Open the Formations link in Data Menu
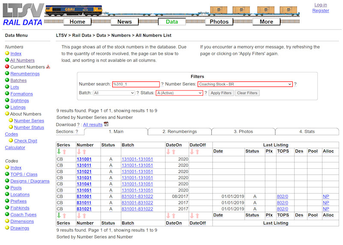Viewport: 343px width, 245px height. pos(21,94)
